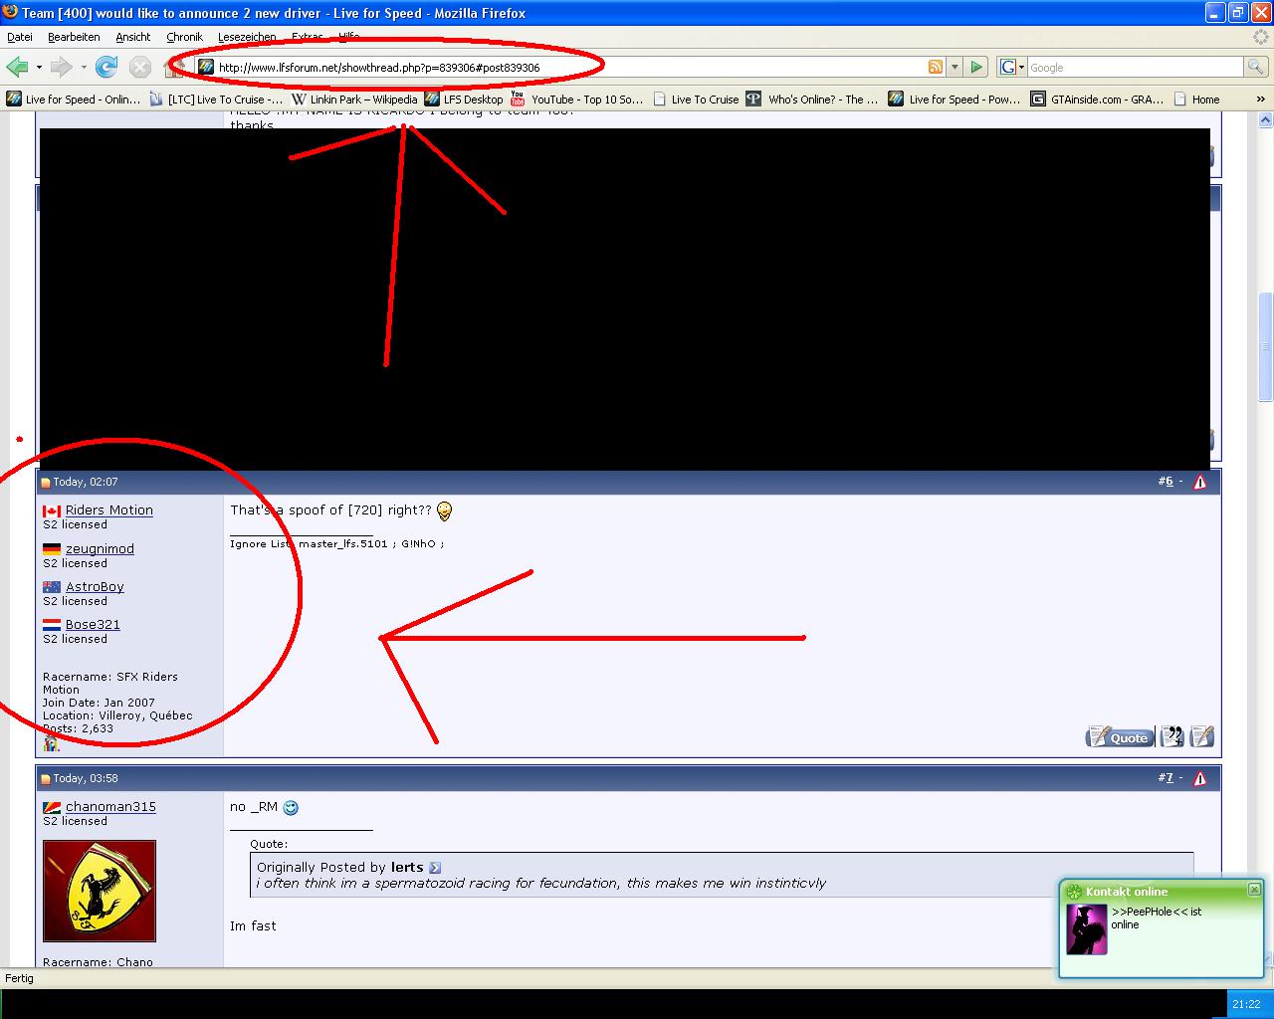This screenshot has width=1274, height=1019.
Task: Click the 21:22 taskbar clock
Action: 1246,1004
